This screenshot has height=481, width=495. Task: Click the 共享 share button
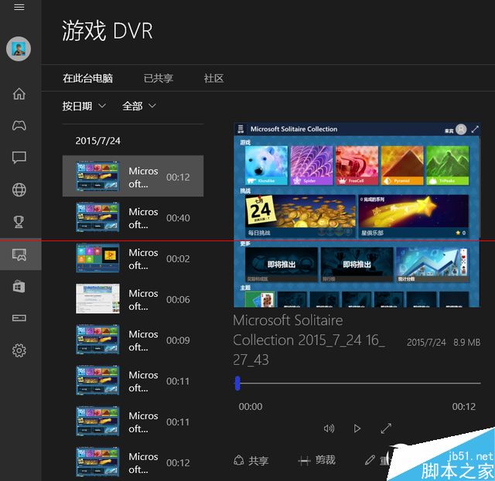[251, 460]
